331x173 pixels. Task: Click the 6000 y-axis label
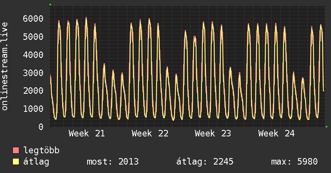(x=33, y=19)
